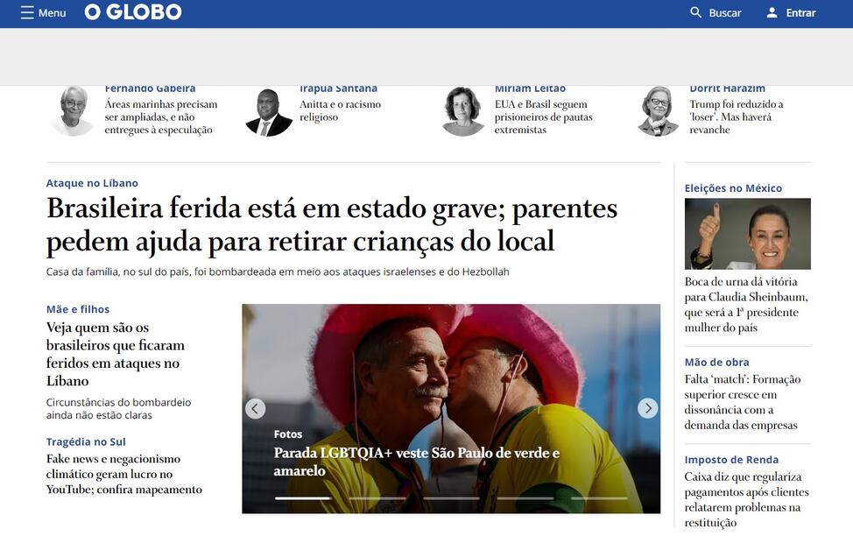Click the user profile icon beside Entrar
Image resolution: width=853 pixels, height=543 pixels.
click(772, 12)
